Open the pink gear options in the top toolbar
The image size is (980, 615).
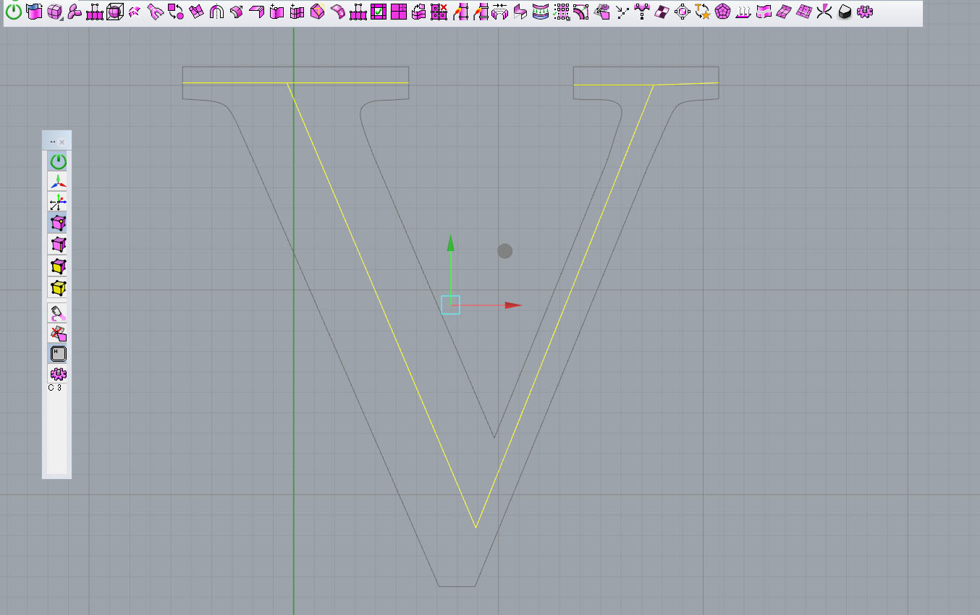[864, 12]
